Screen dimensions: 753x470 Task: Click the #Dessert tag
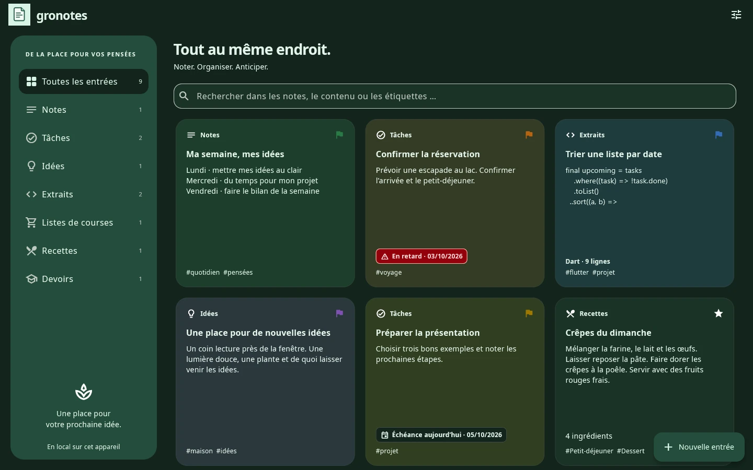click(x=631, y=451)
